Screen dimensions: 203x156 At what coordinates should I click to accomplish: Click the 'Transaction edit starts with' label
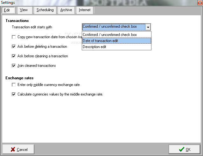point(32,27)
